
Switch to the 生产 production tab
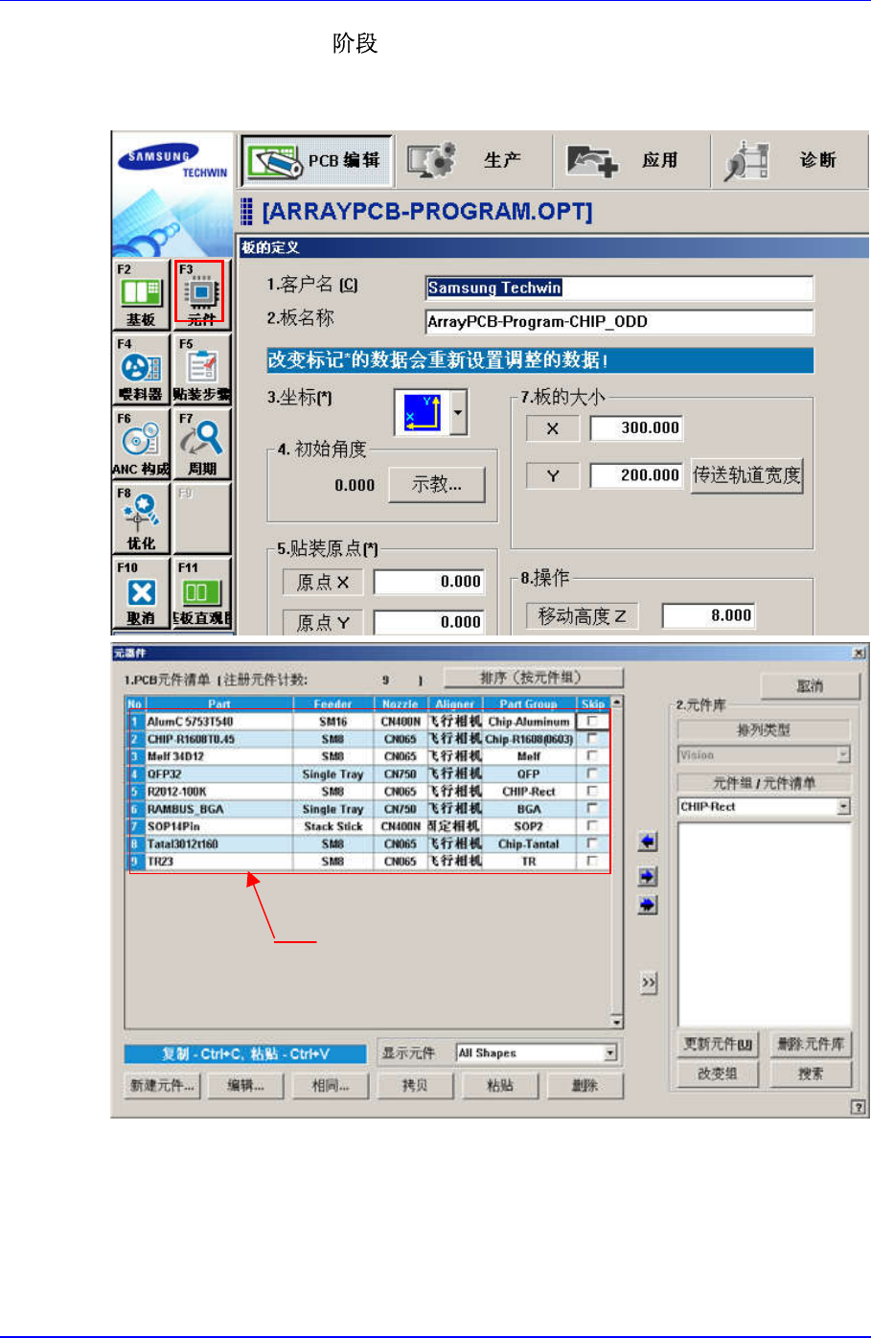(x=474, y=160)
